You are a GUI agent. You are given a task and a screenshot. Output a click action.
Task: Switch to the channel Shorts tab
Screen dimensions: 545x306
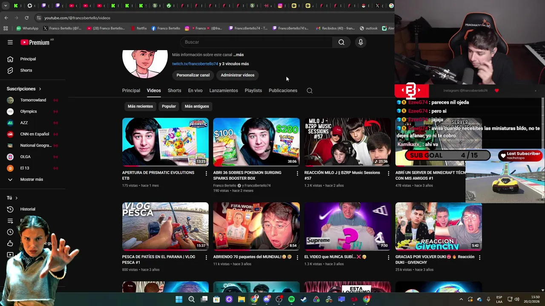point(174,91)
